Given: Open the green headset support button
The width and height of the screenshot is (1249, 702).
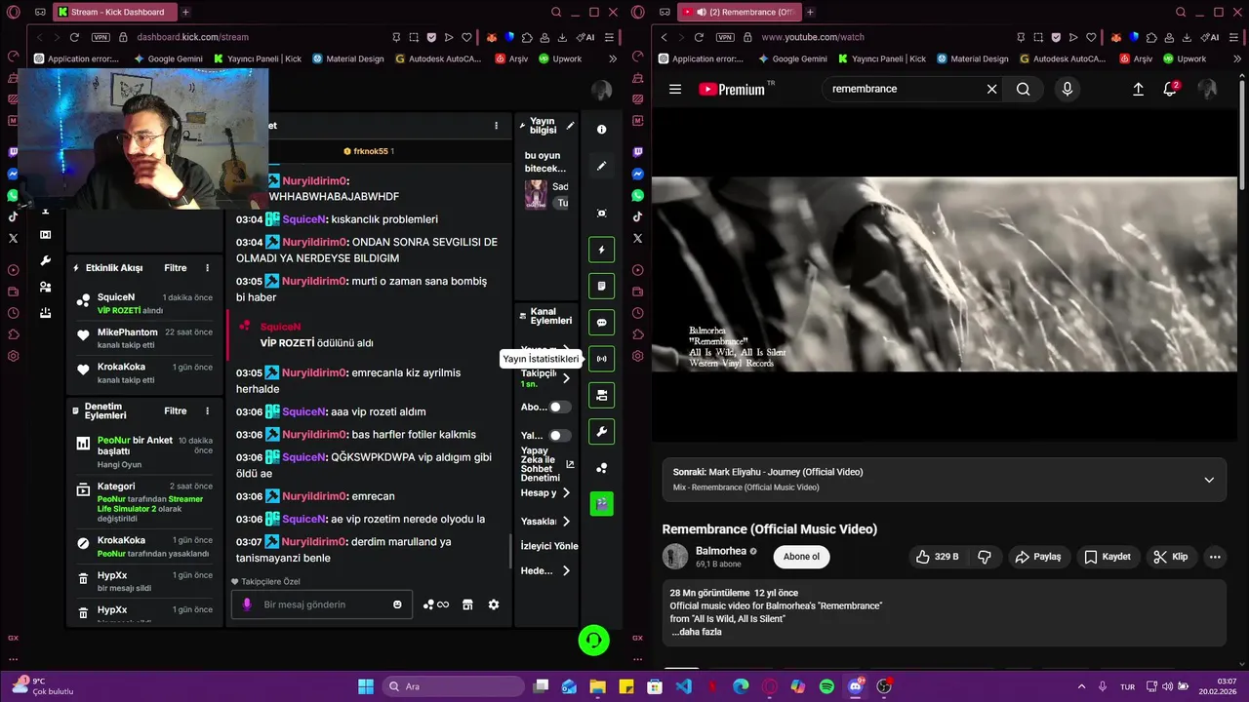Looking at the screenshot, I should [593, 640].
